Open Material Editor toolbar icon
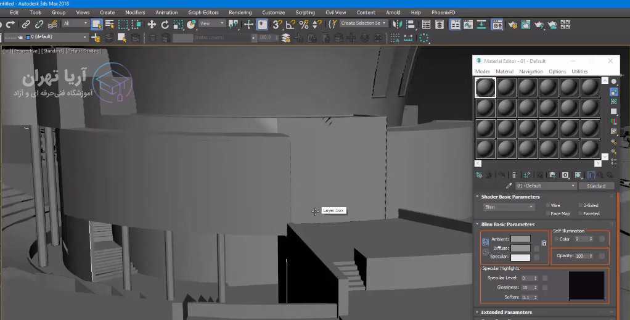This screenshot has height=320, width=630. [497, 25]
